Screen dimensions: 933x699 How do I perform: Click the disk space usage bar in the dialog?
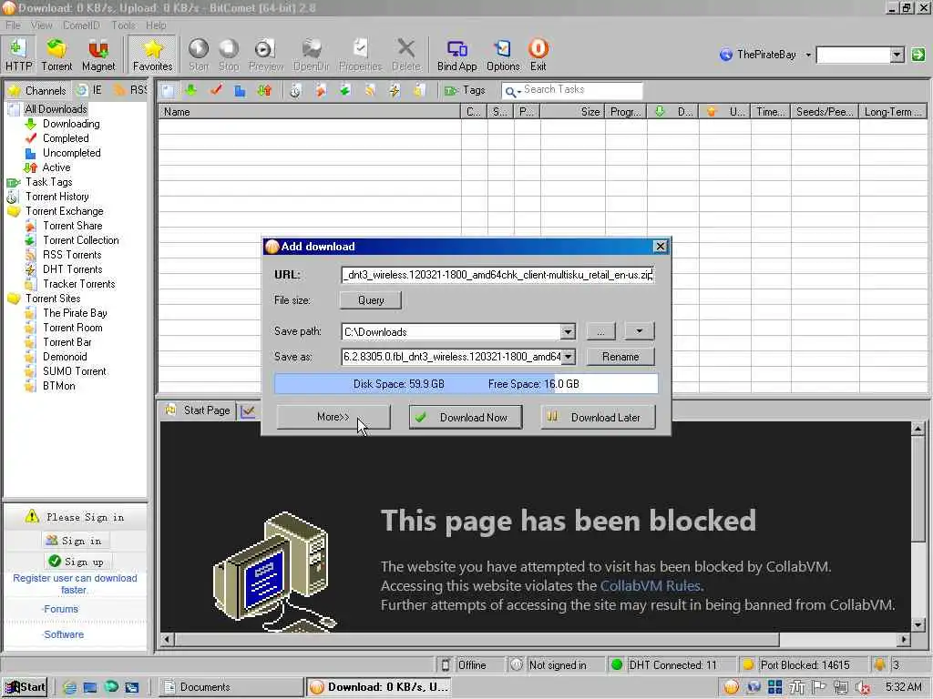(466, 384)
